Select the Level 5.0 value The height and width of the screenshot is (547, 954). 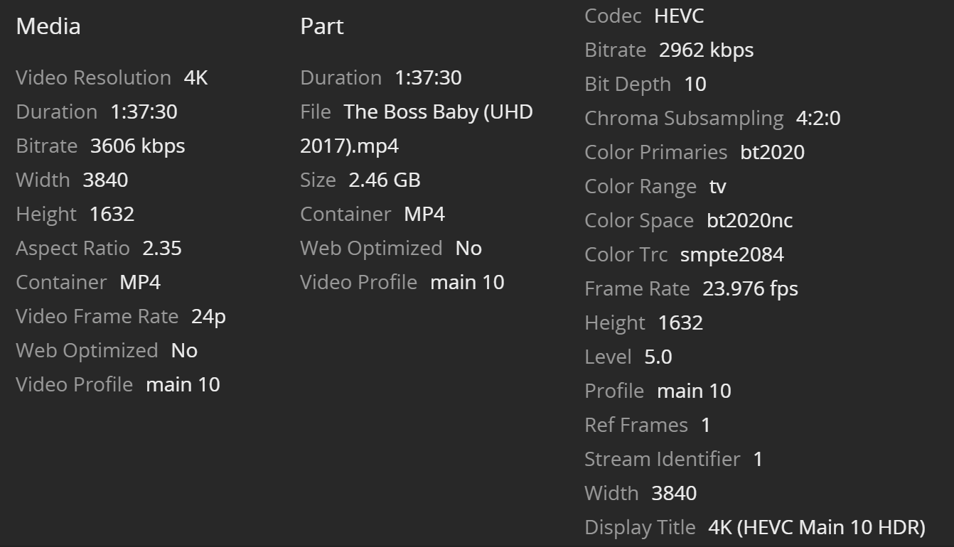pos(658,357)
